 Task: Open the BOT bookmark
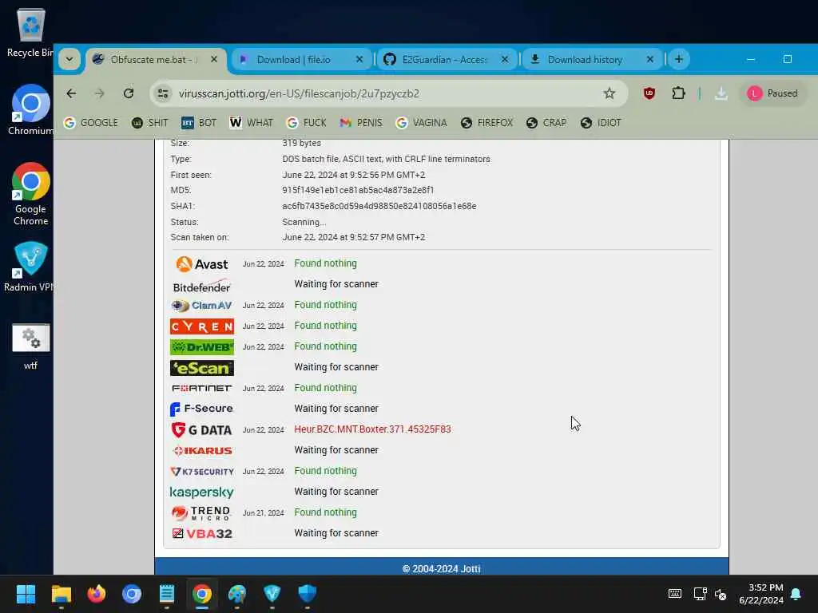point(199,122)
